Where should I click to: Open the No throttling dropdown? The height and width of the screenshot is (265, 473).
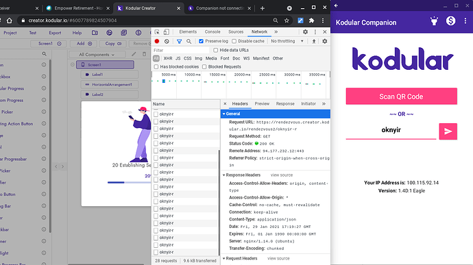tap(287, 41)
